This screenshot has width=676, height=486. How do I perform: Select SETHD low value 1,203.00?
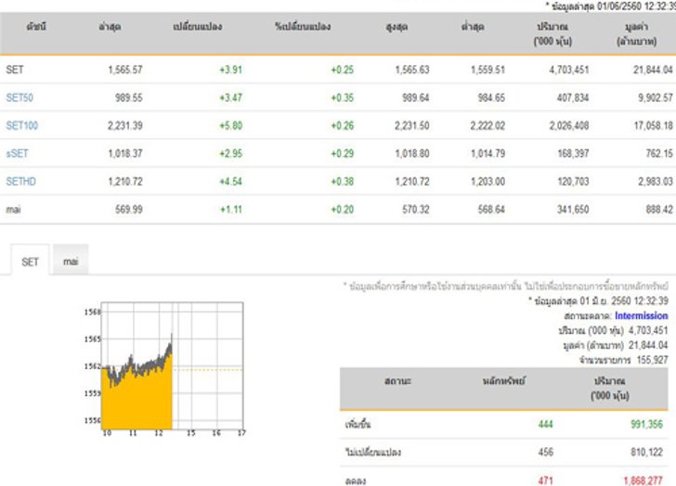(x=487, y=182)
